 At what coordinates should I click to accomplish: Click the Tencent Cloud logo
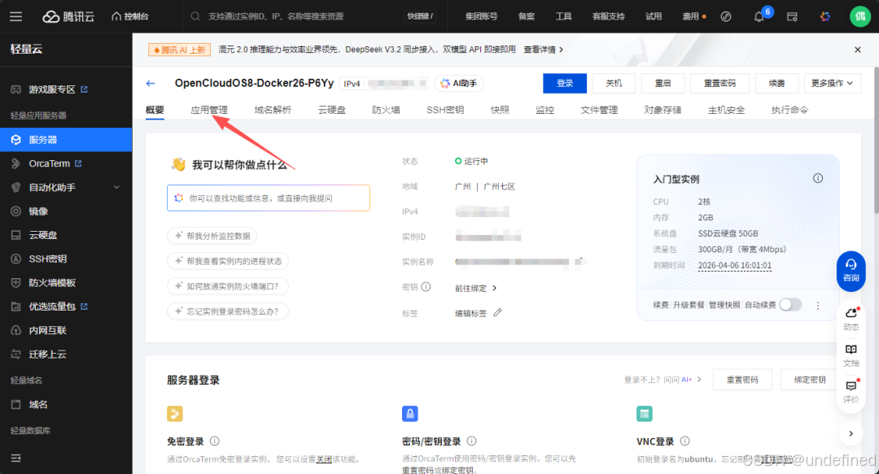coord(68,16)
